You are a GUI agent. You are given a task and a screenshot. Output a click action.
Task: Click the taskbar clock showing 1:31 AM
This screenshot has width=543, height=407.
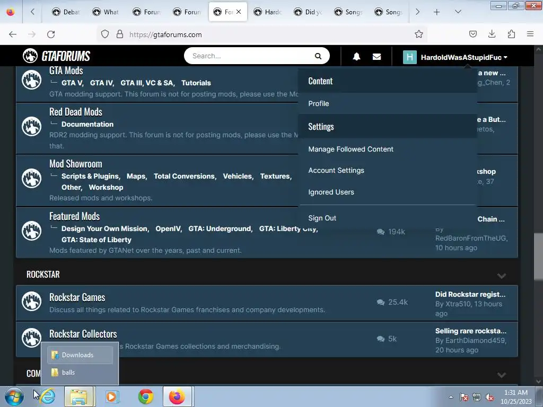[515, 397]
